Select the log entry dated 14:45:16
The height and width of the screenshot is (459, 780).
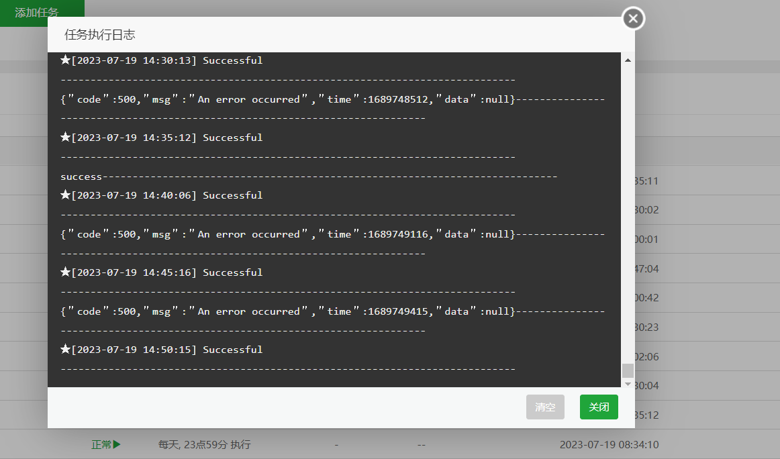pyautogui.click(x=161, y=272)
